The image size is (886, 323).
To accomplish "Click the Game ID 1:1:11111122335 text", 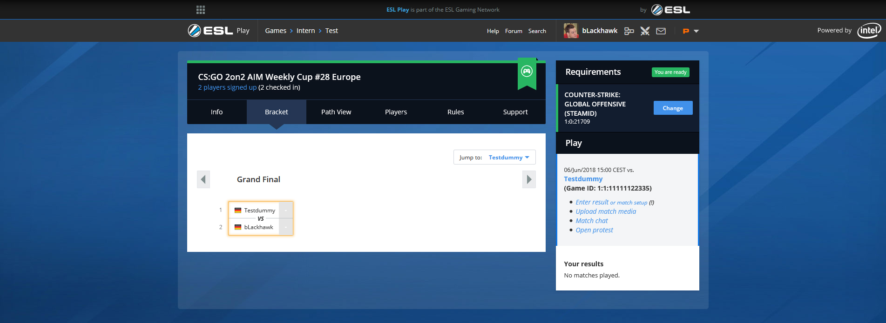I will click(608, 188).
